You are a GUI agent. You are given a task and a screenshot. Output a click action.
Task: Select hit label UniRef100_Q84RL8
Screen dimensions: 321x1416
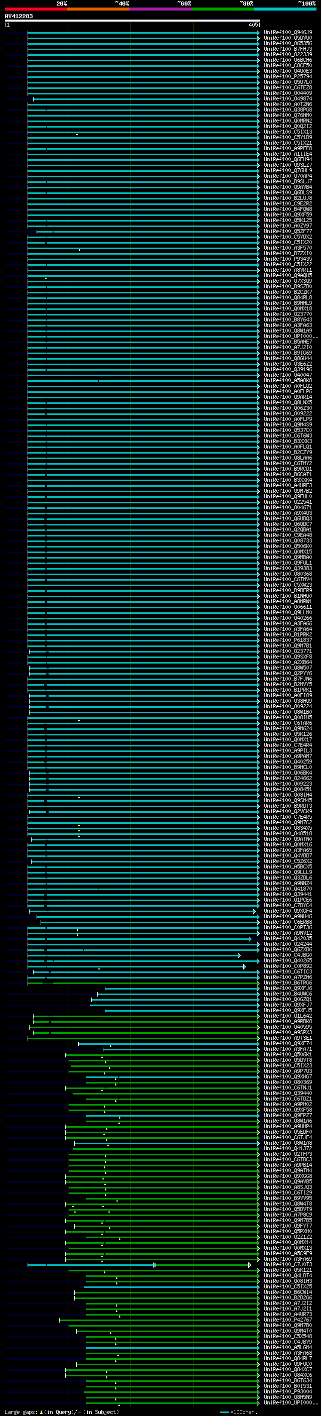coord(288,298)
